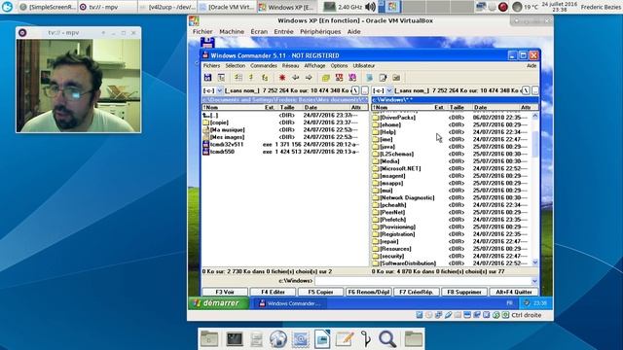The height and width of the screenshot is (350, 623).
Task: Click the Alt+F4 Quitter button
Action: pyautogui.click(x=514, y=292)
